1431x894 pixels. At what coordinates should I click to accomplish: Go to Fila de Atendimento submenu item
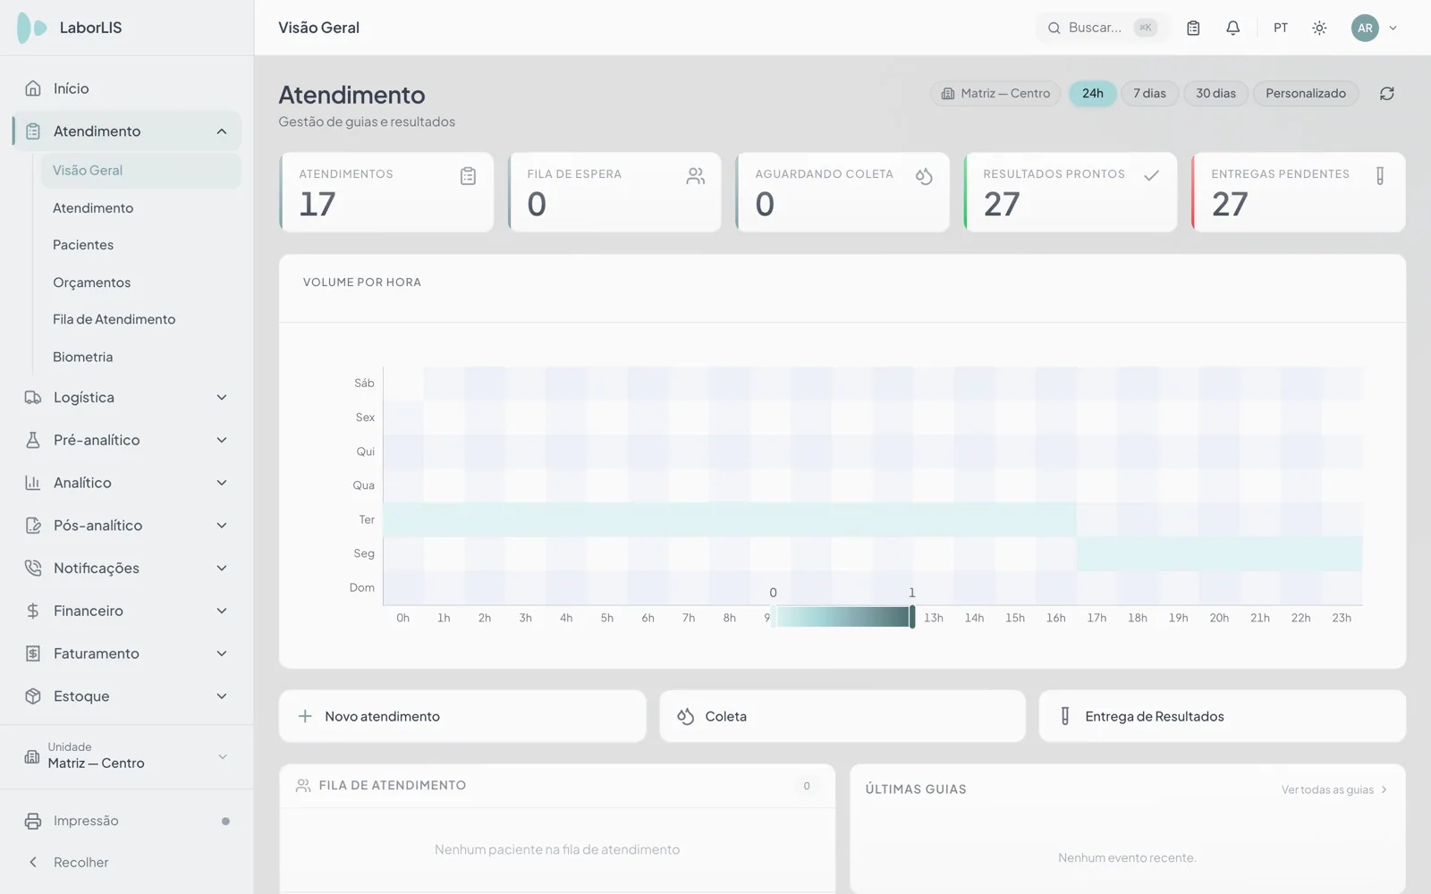point(114,319)
